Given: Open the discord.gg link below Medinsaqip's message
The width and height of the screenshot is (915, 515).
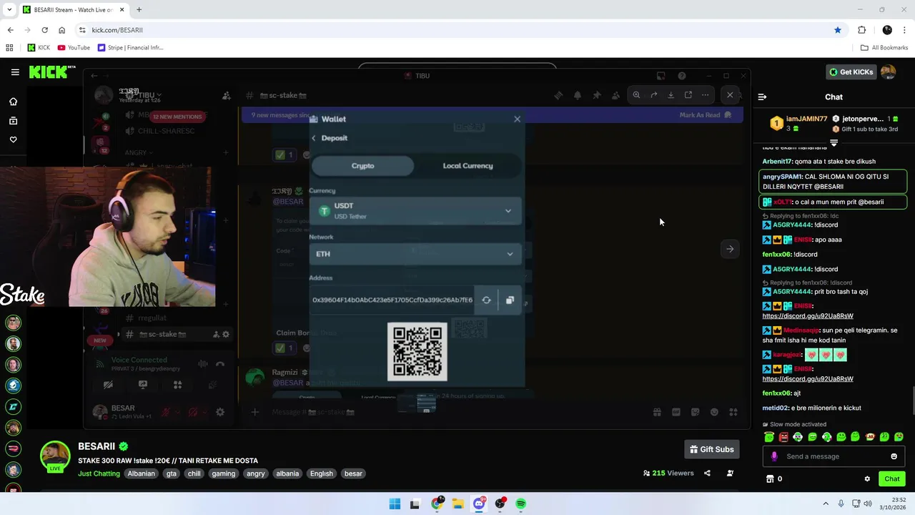Looking at the screenshot, I should click(x=808, y=378).
